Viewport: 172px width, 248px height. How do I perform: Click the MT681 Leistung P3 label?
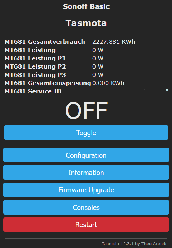[x=35, y=75]
